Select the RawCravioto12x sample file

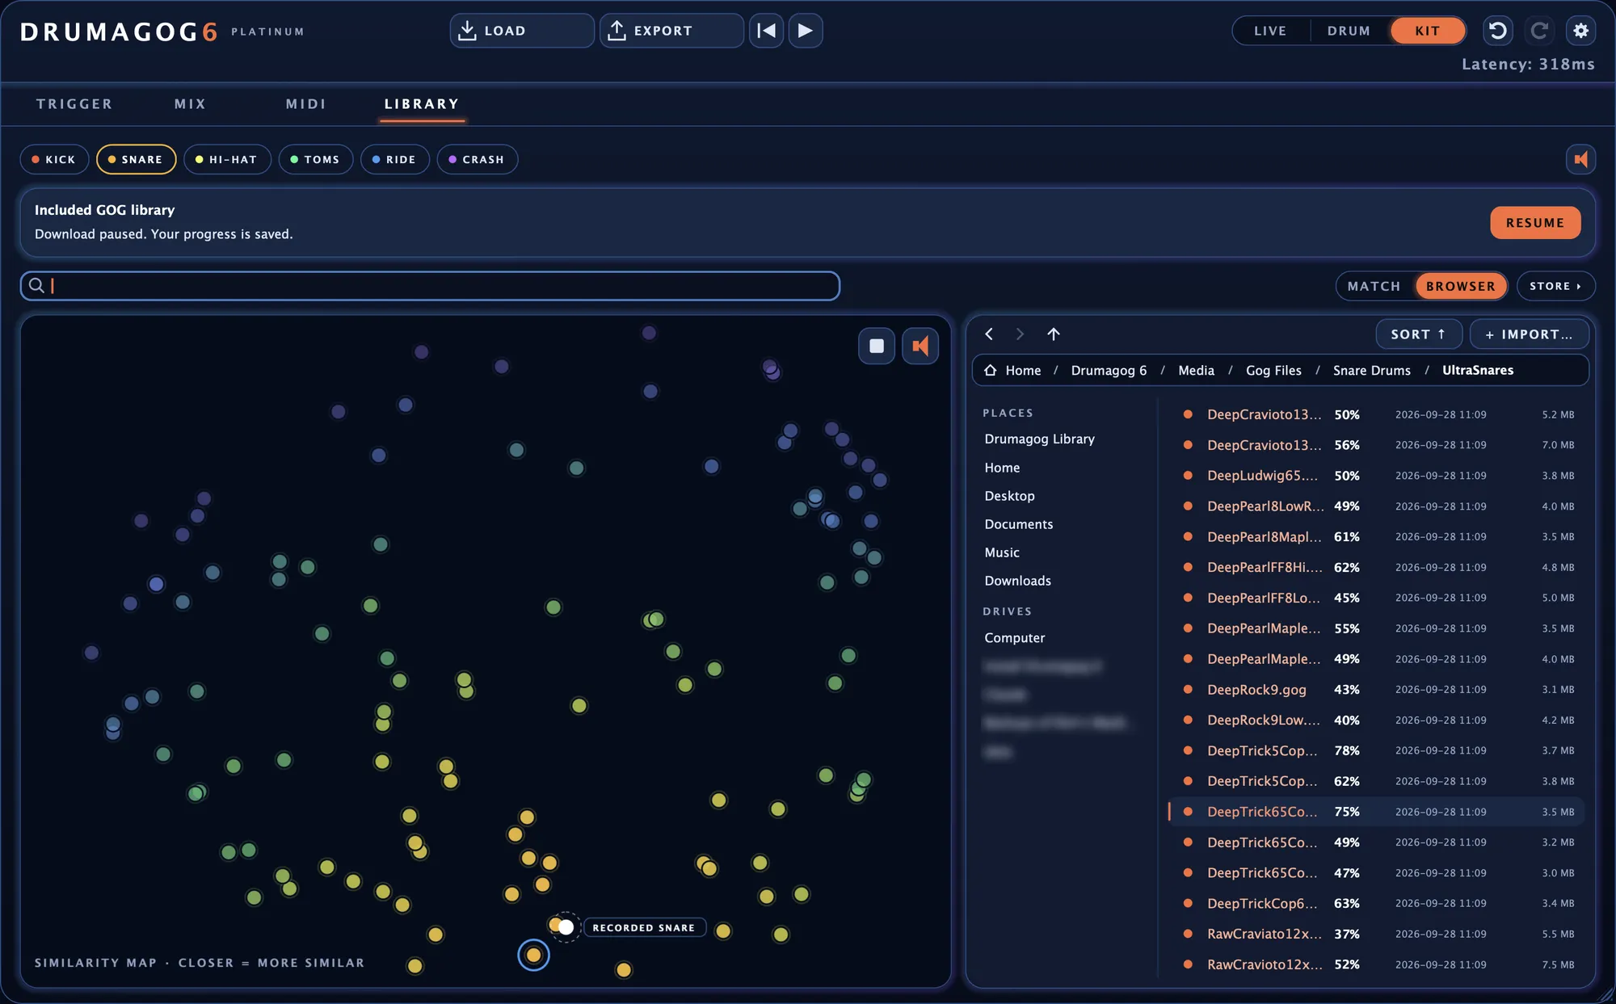tap(1376, 964)
